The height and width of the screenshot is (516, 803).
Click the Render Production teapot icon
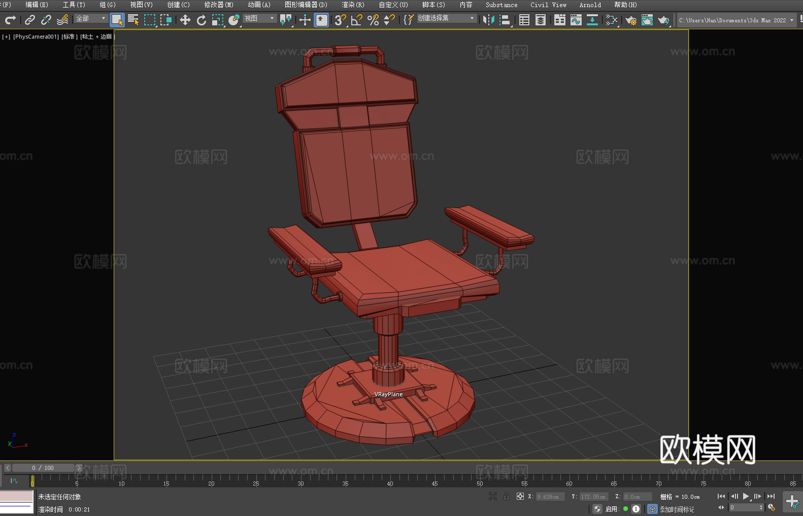click(663, 20)
